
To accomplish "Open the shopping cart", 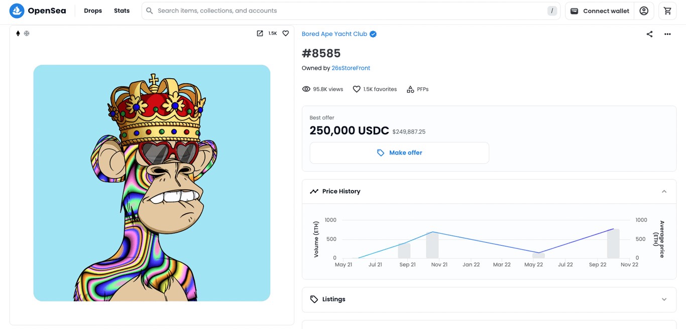I will [667, 11].
